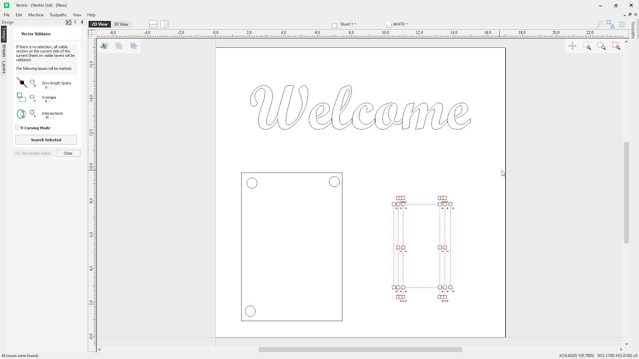Click the vertical scrollbar thumb
This screenshot has width=639, height=359.
pyautogui.click(x=627, y=192)
